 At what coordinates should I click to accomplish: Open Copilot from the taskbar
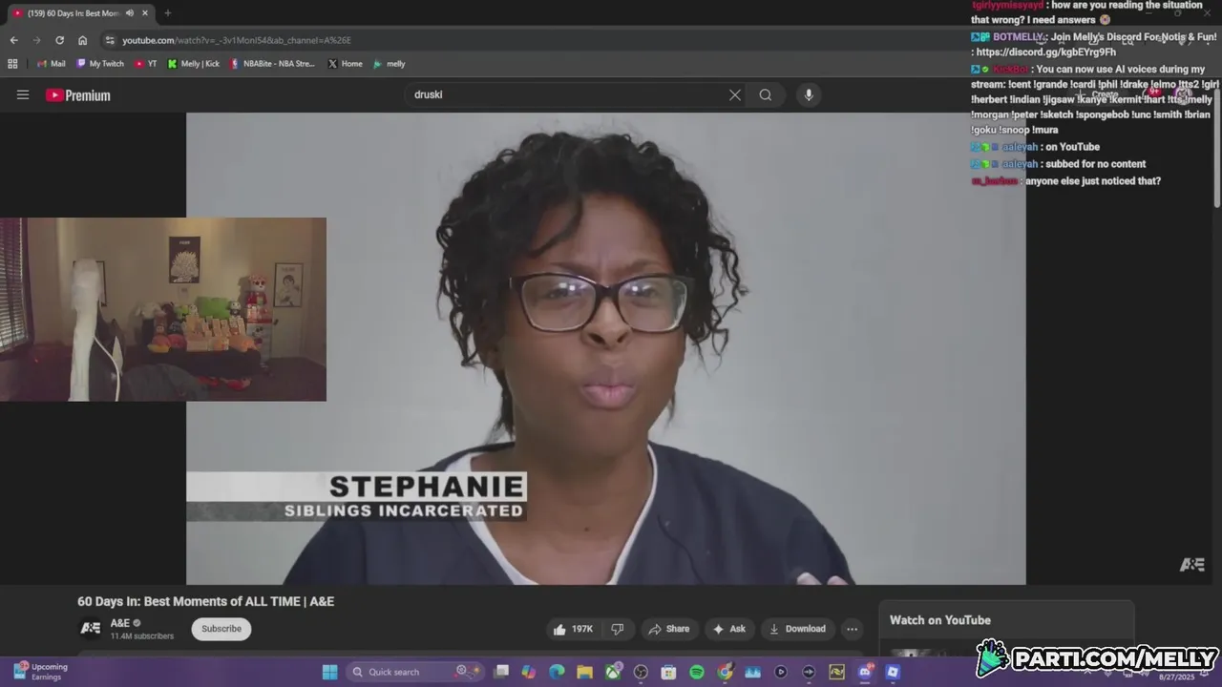coord(529,672)
